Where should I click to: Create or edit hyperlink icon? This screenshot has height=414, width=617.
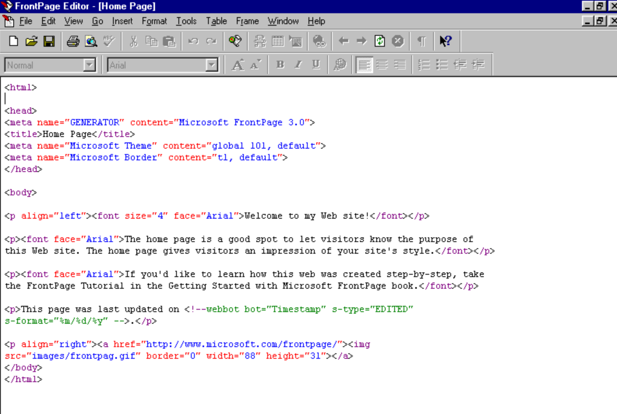click(319, 41)
